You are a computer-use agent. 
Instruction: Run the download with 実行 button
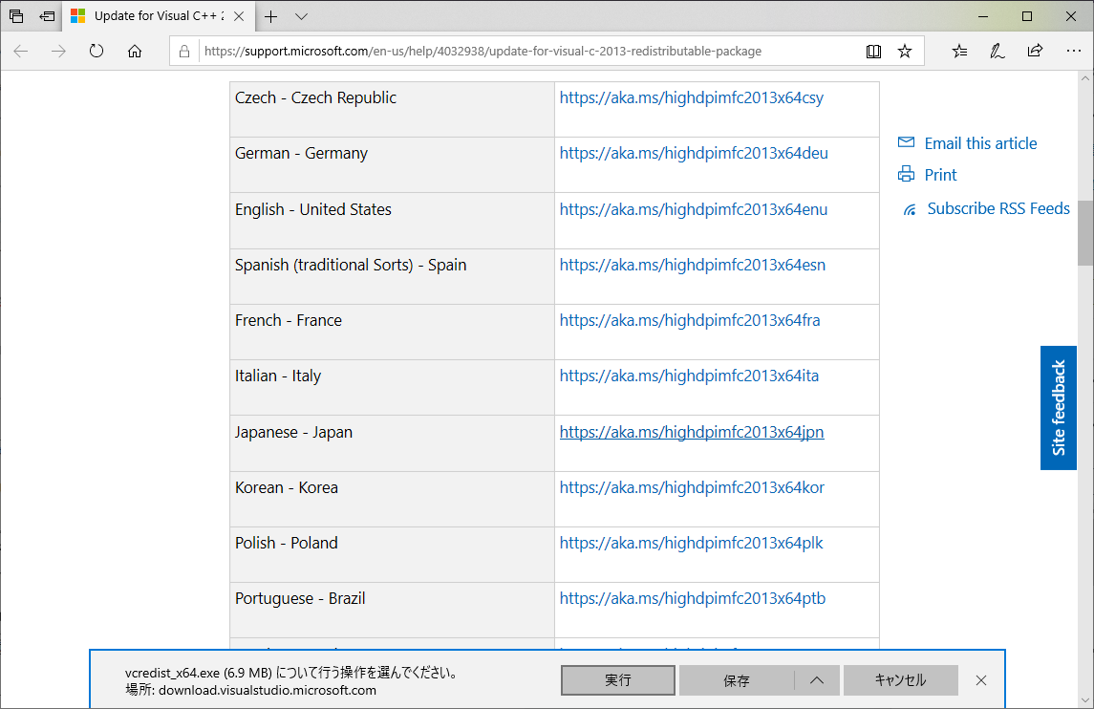(617, 679)
